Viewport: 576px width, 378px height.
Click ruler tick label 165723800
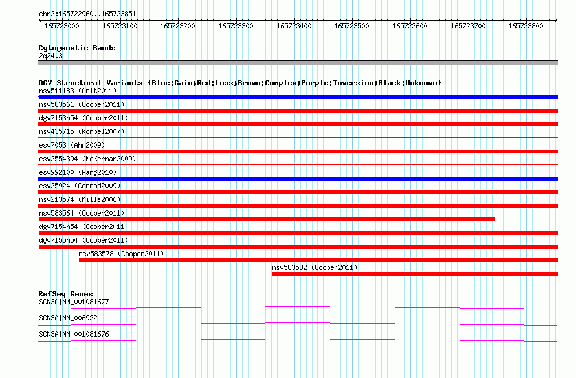[x=526, y=26]
